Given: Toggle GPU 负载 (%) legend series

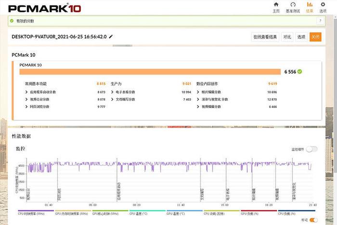Looking at the screenshot, I should pyautogui.click(x=259, y=212).
